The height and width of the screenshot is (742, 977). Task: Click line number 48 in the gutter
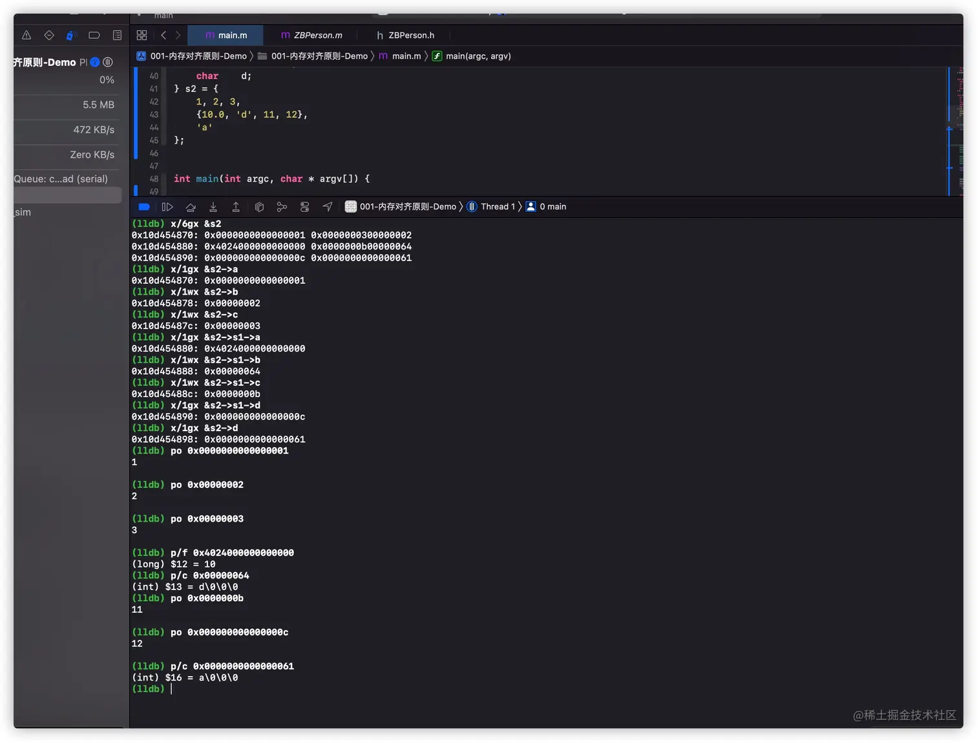tap(154, 179)
